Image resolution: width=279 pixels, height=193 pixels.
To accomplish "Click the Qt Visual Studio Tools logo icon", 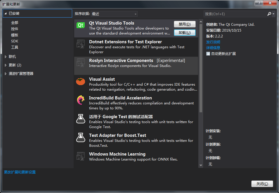I will pos(80,25).
